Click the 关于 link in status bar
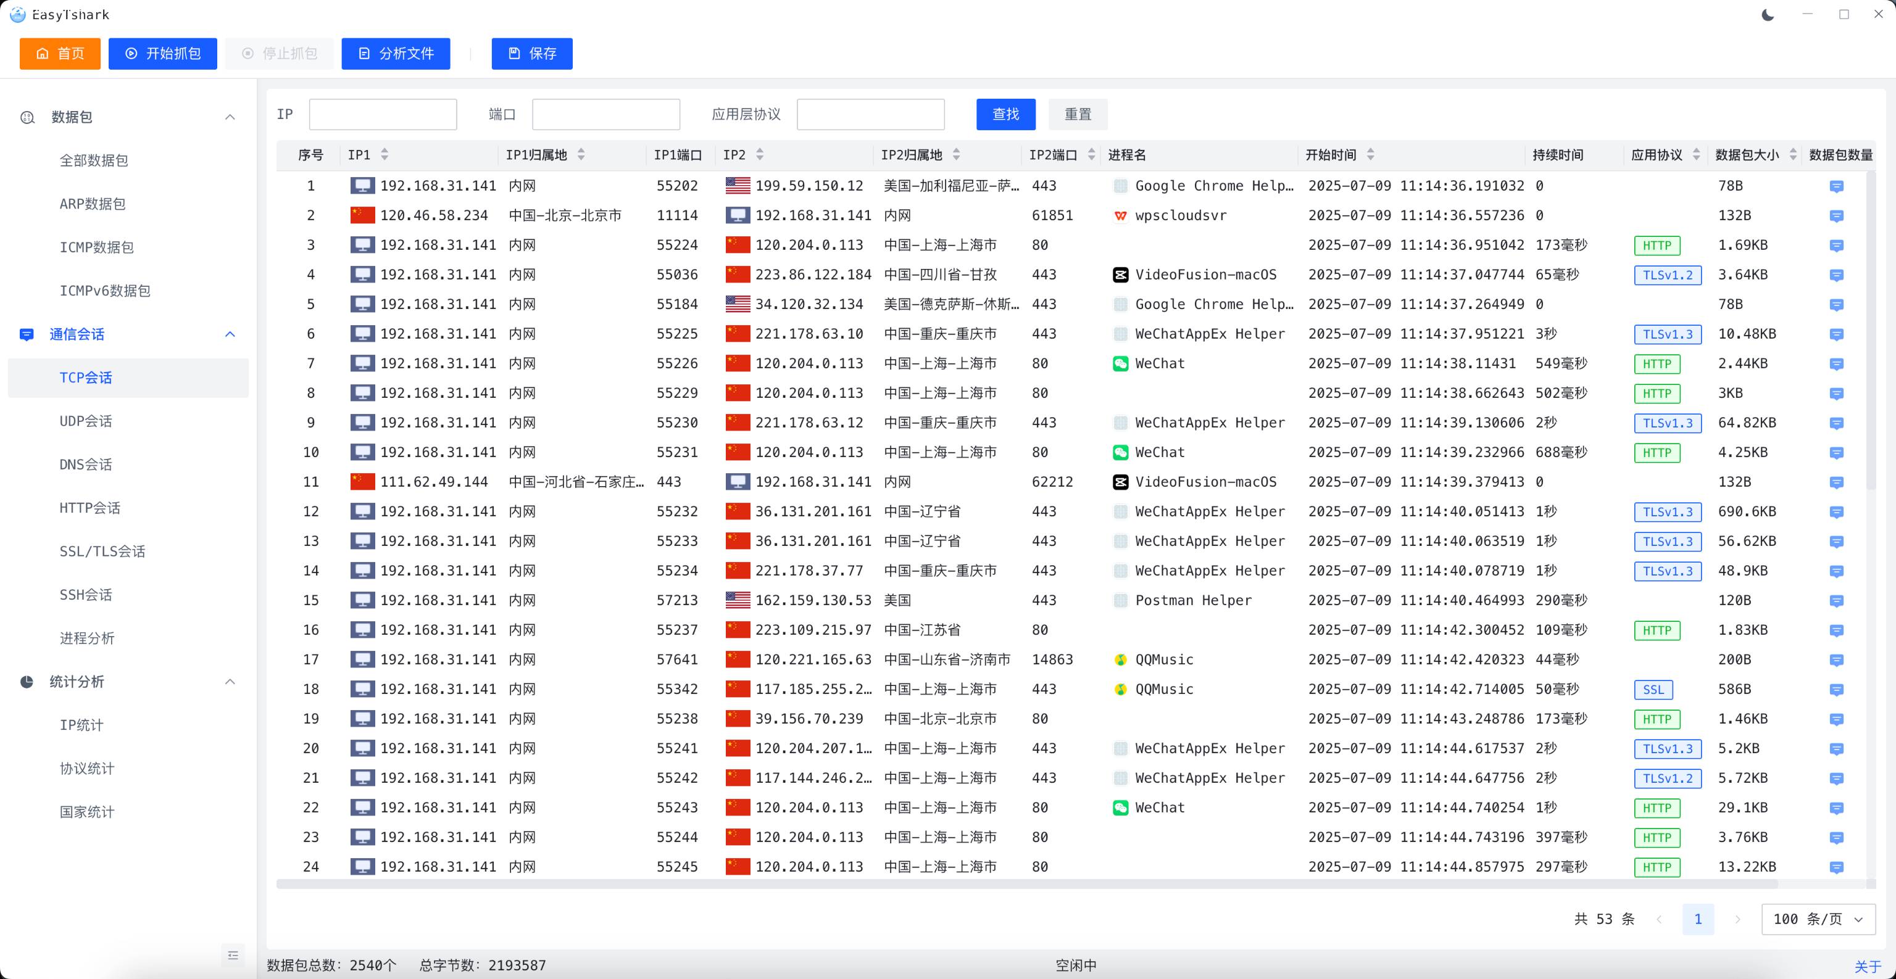This screenshot has height=979, width=1896. pyautogui.click(x=1867, y=966)
